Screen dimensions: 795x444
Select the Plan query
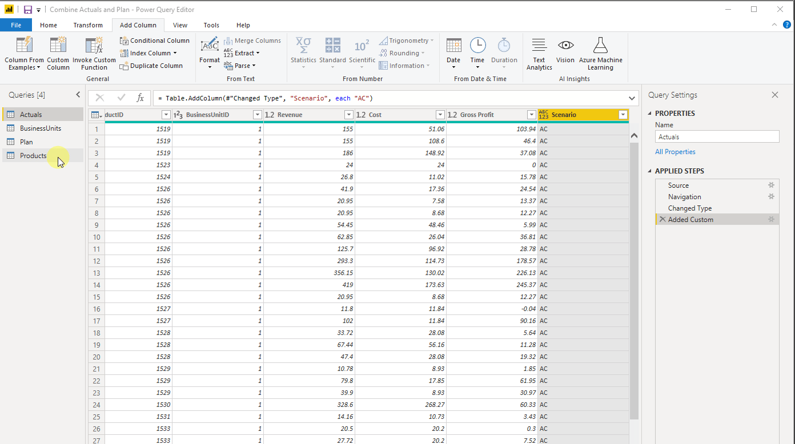[26, 142]
